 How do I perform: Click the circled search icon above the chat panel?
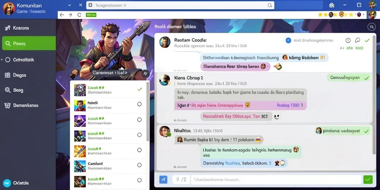[371, 27]
